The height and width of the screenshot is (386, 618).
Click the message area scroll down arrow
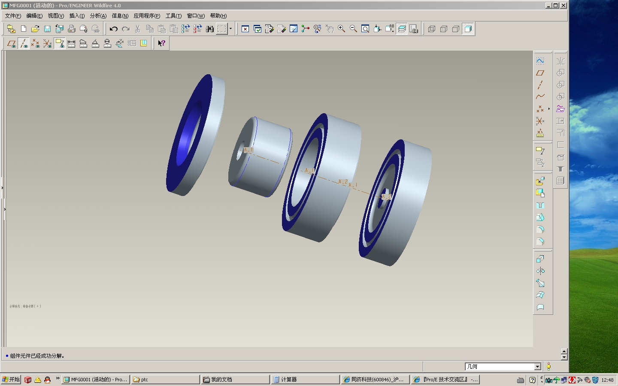[x=564, y=357]
